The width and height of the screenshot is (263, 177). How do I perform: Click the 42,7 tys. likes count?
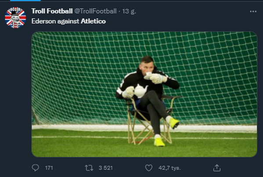coord(169,168)
